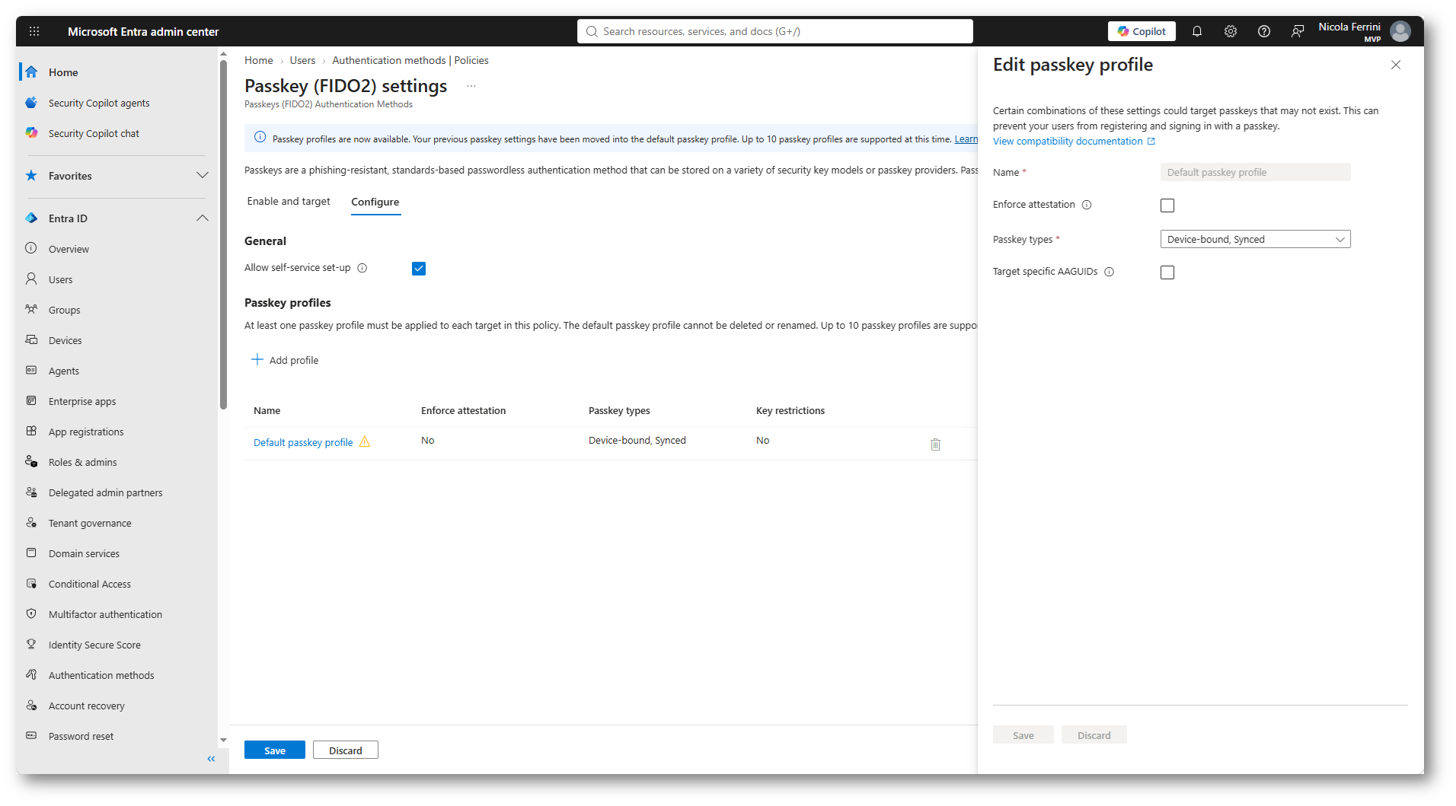Enable Target specific AAGUIDs checkbox

click(x=1167, y=272)
